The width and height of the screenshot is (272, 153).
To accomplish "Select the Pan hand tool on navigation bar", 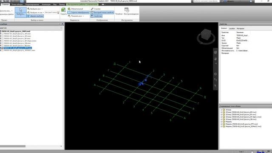I will [x=215, y=59].
